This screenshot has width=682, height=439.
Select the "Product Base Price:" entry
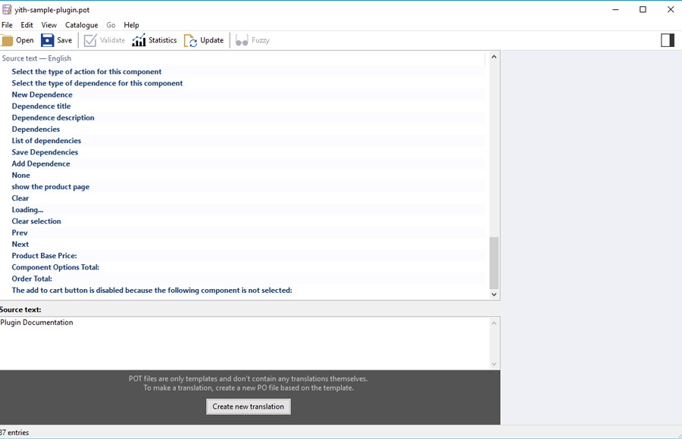tap(44, 256)
